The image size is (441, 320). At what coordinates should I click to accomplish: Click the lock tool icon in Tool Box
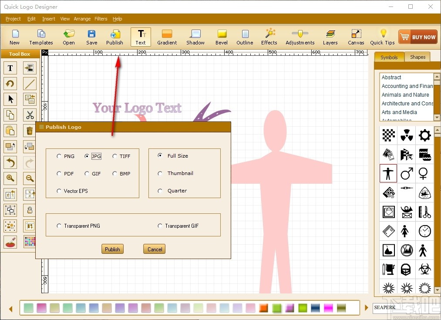(30, 210)
